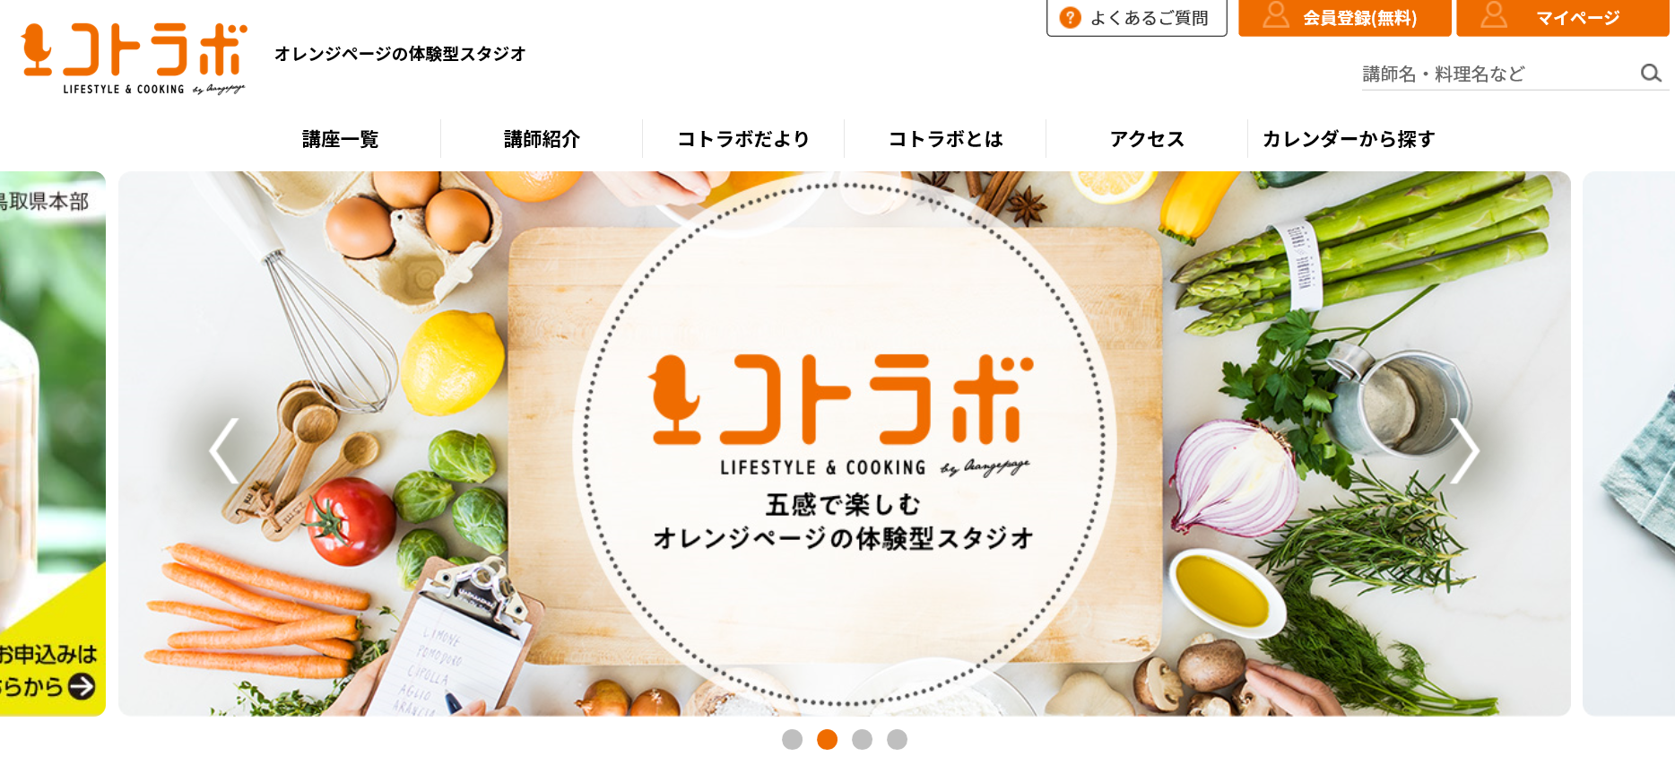Go to コトラボだより page
The width and height of the screenshot is (1675, 757).
tap(743, 139)
